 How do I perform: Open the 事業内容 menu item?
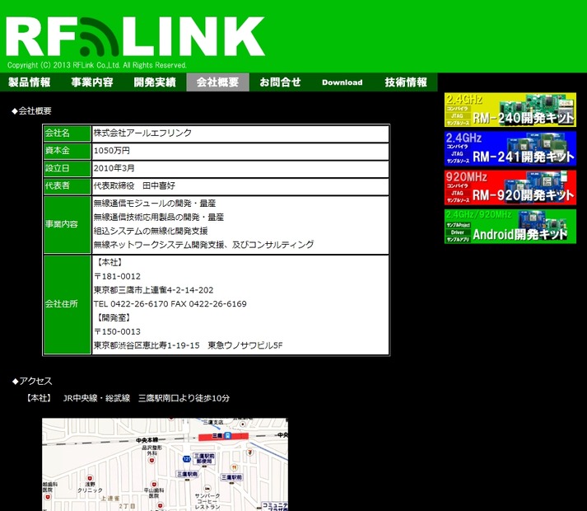92,82
